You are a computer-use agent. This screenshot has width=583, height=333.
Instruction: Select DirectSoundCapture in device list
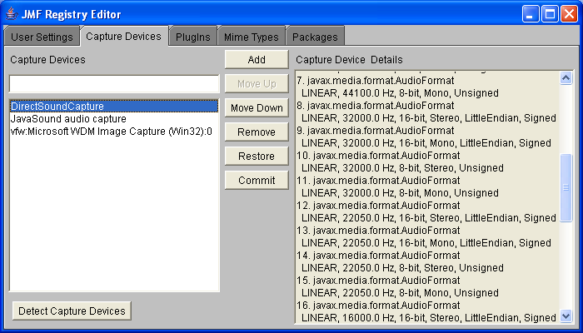114,107
